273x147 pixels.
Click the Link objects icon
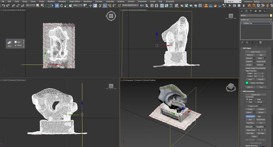click(14, 5)
